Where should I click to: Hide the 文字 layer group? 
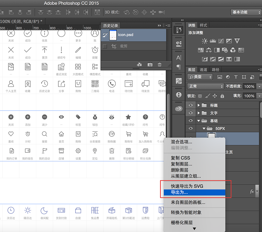(x=191, y=113)
